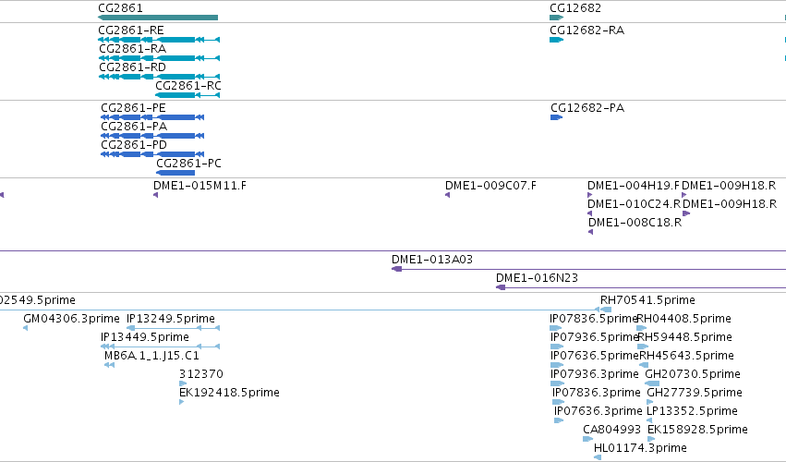The height and width of the screenshot is (462, 786).
Task: Click the 312370 label text
Action: 201,373
